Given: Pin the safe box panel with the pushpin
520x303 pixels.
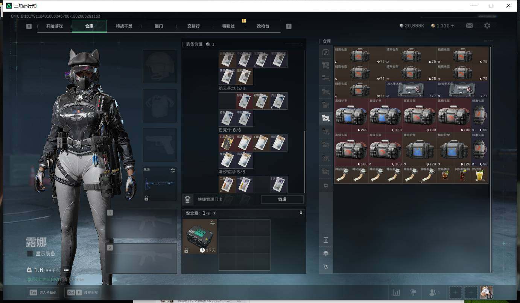Looking at the screenshot, I should (x=301, y=213).
